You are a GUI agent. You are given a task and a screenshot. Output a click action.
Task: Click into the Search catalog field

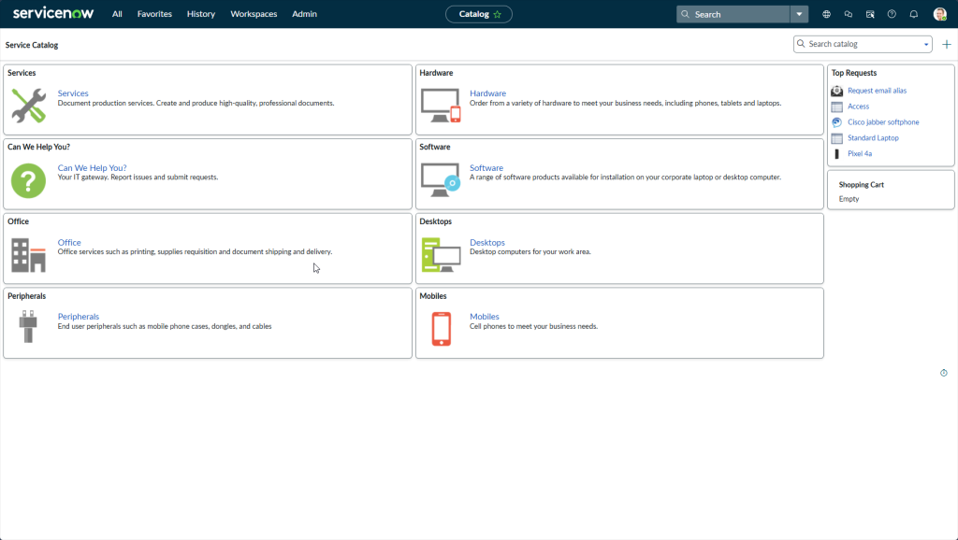point(861,44)
